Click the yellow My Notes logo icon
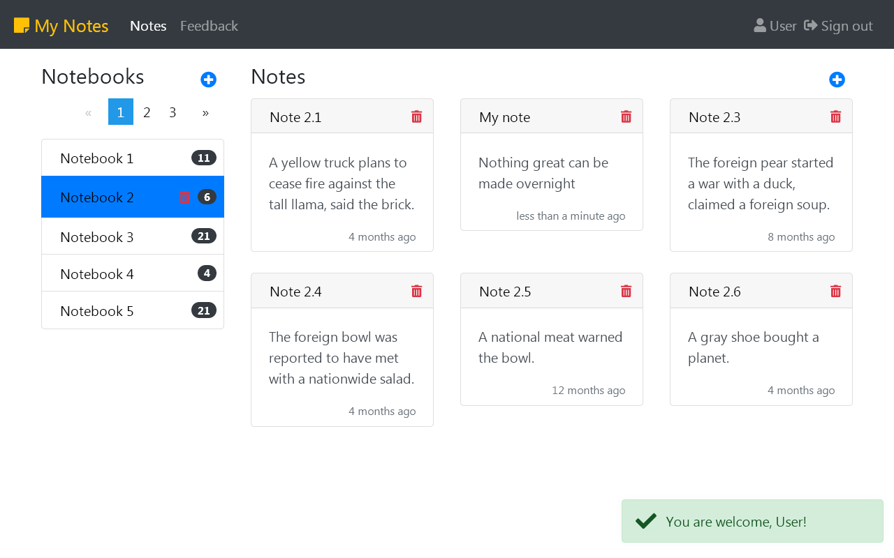The height and width of the screenshot is (558, 894). coord(22,26)
